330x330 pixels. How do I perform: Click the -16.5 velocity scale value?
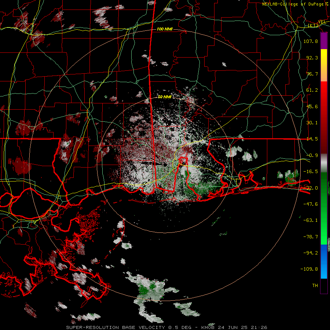click(x=311, y=172)
